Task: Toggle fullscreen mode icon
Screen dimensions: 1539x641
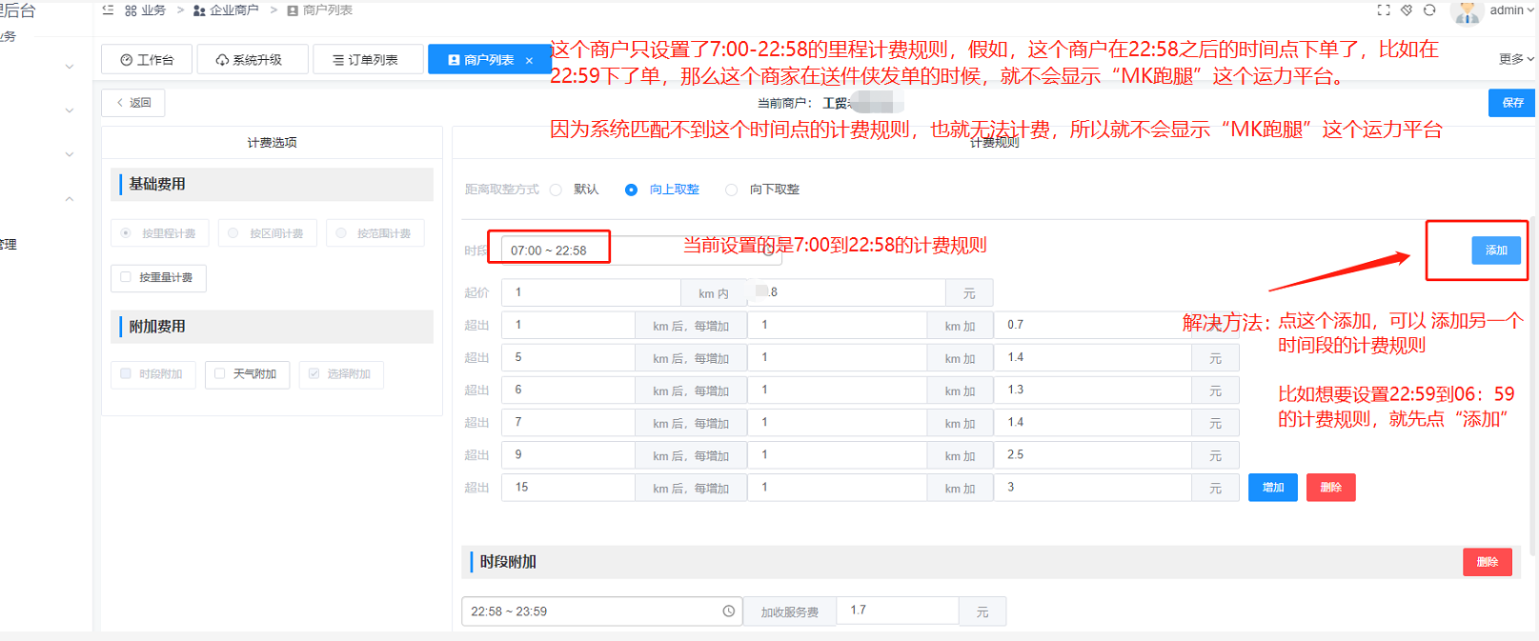Action: point(1384,10)
